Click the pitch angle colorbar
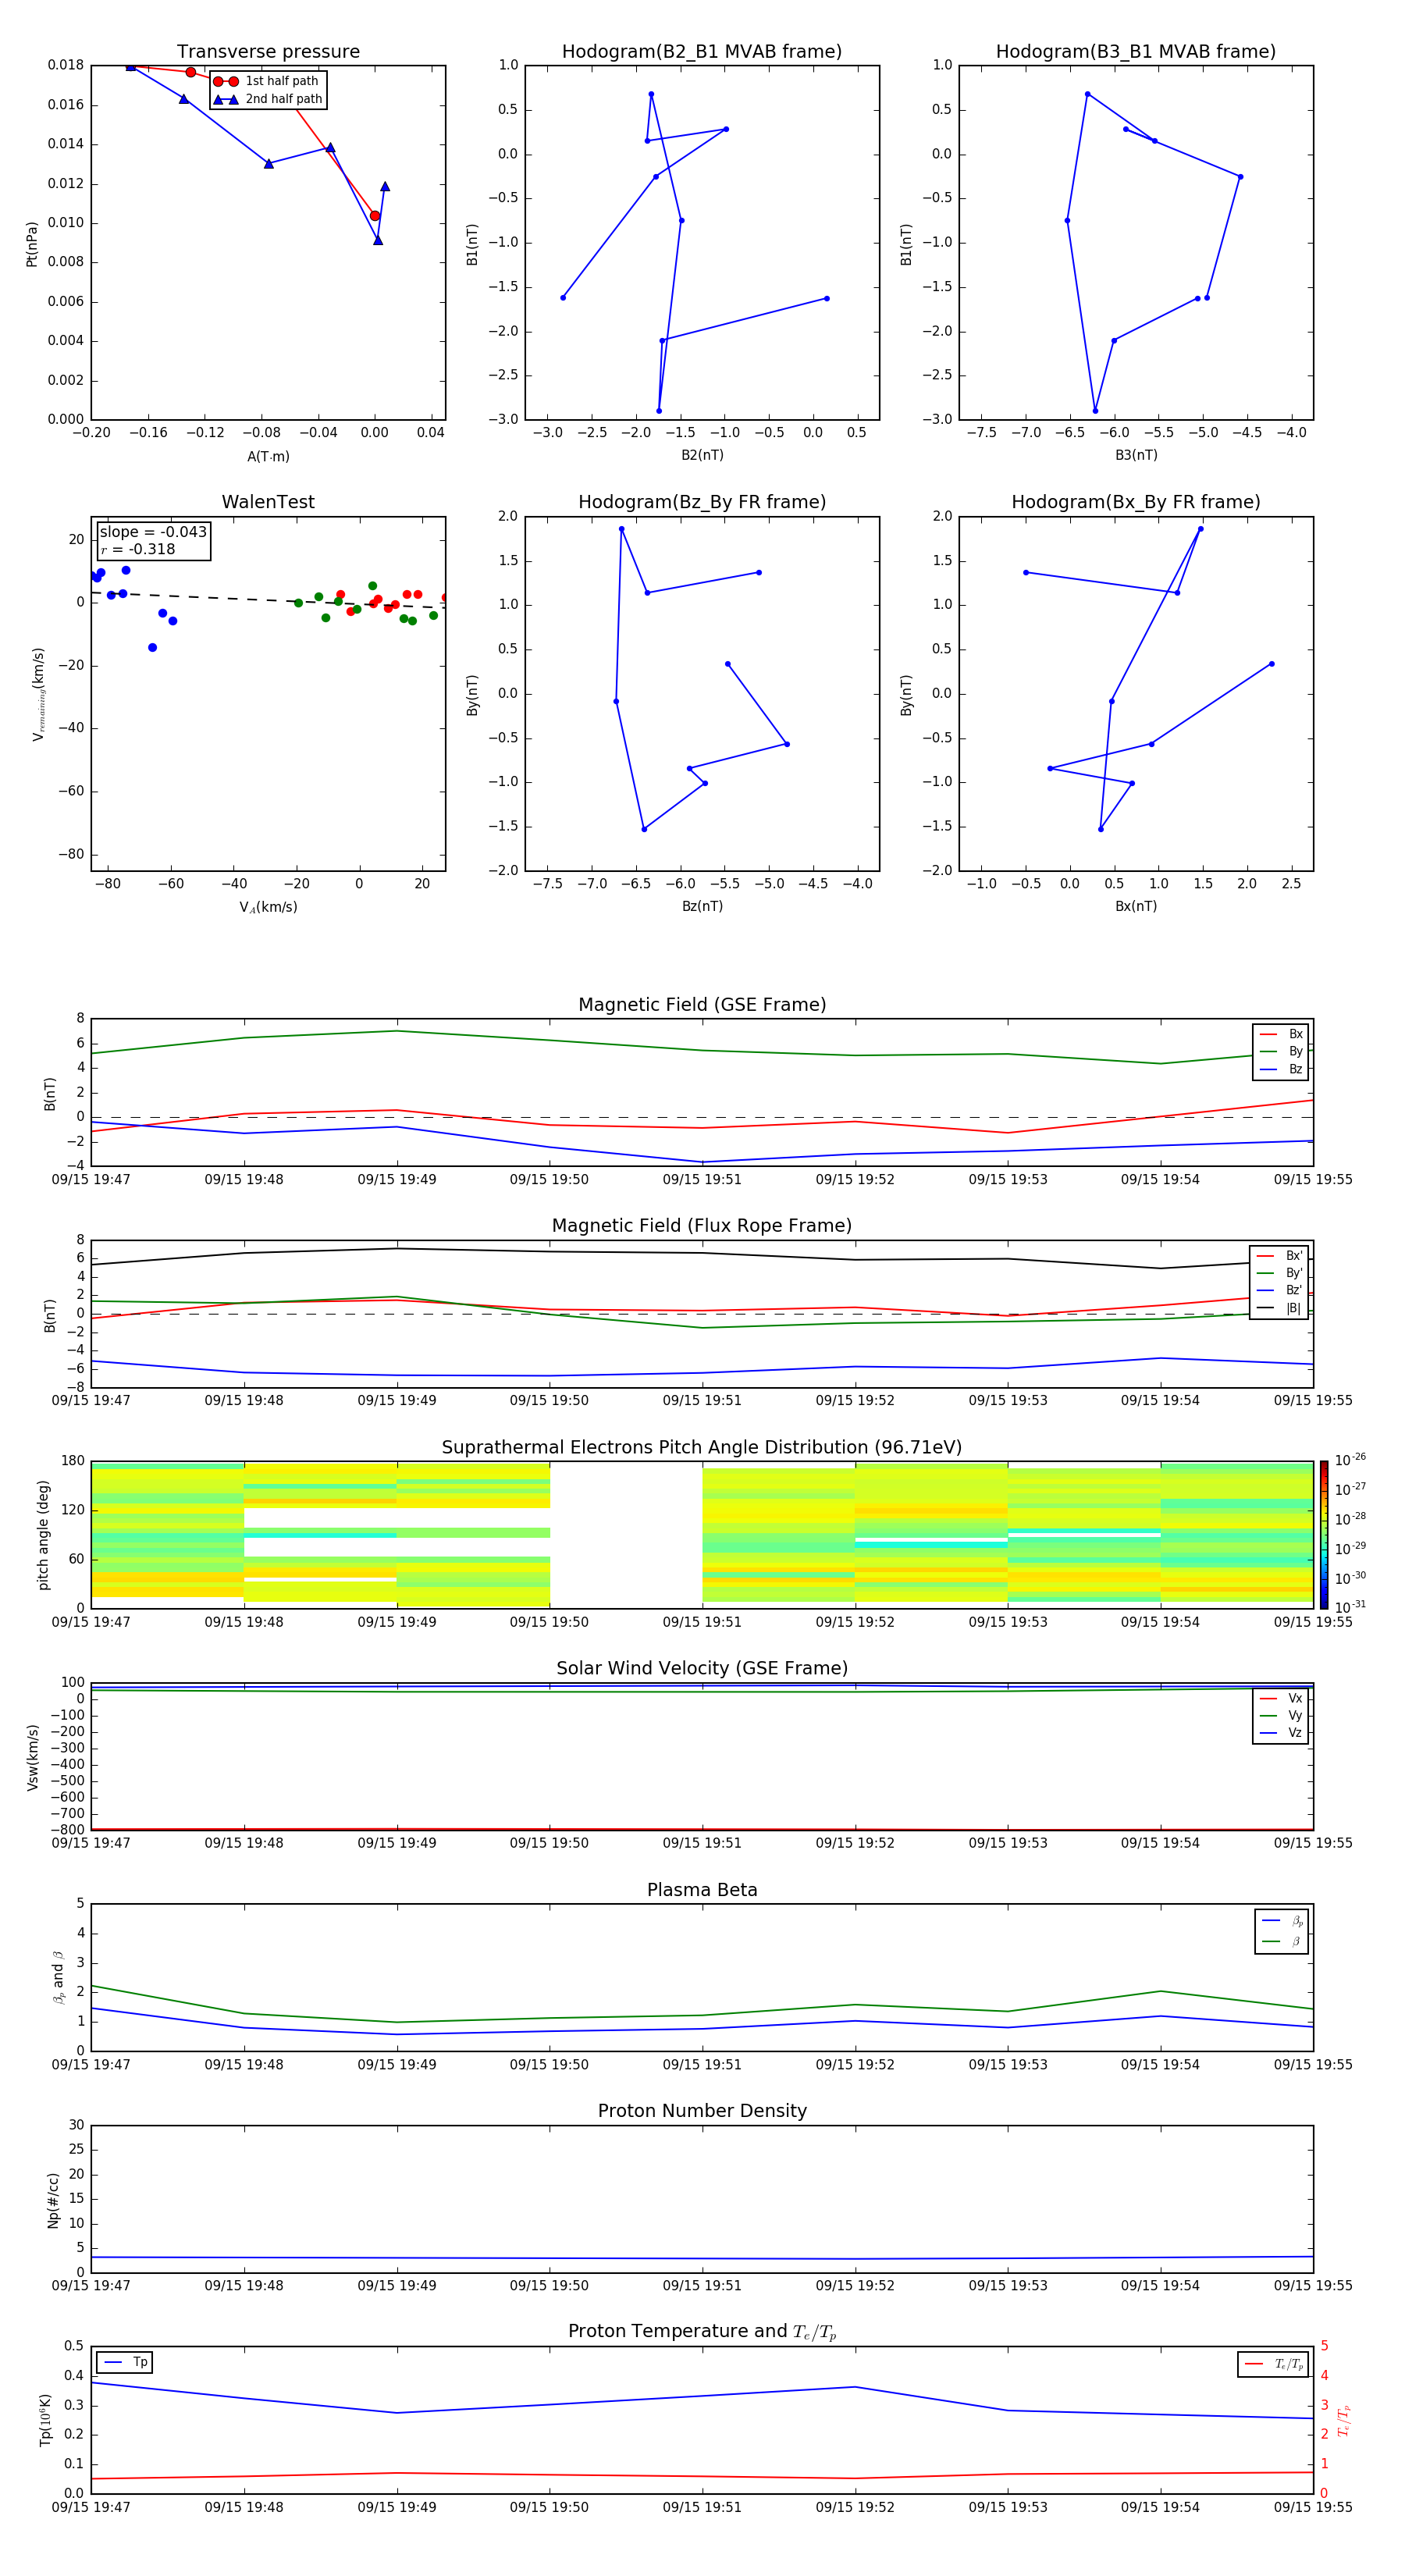The width and height of the screenshot is (1405, 2576). (x=1324, y=1535)
